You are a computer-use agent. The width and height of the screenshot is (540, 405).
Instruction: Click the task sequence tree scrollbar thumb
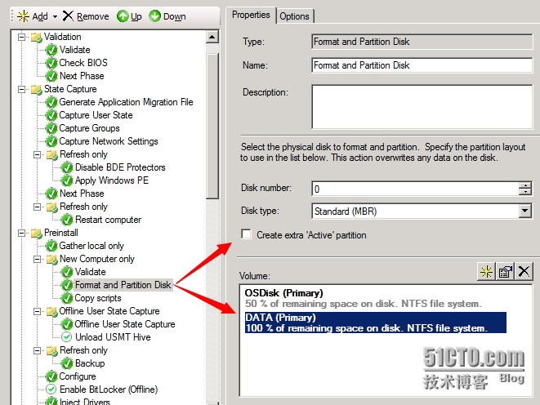pos(212,126)
